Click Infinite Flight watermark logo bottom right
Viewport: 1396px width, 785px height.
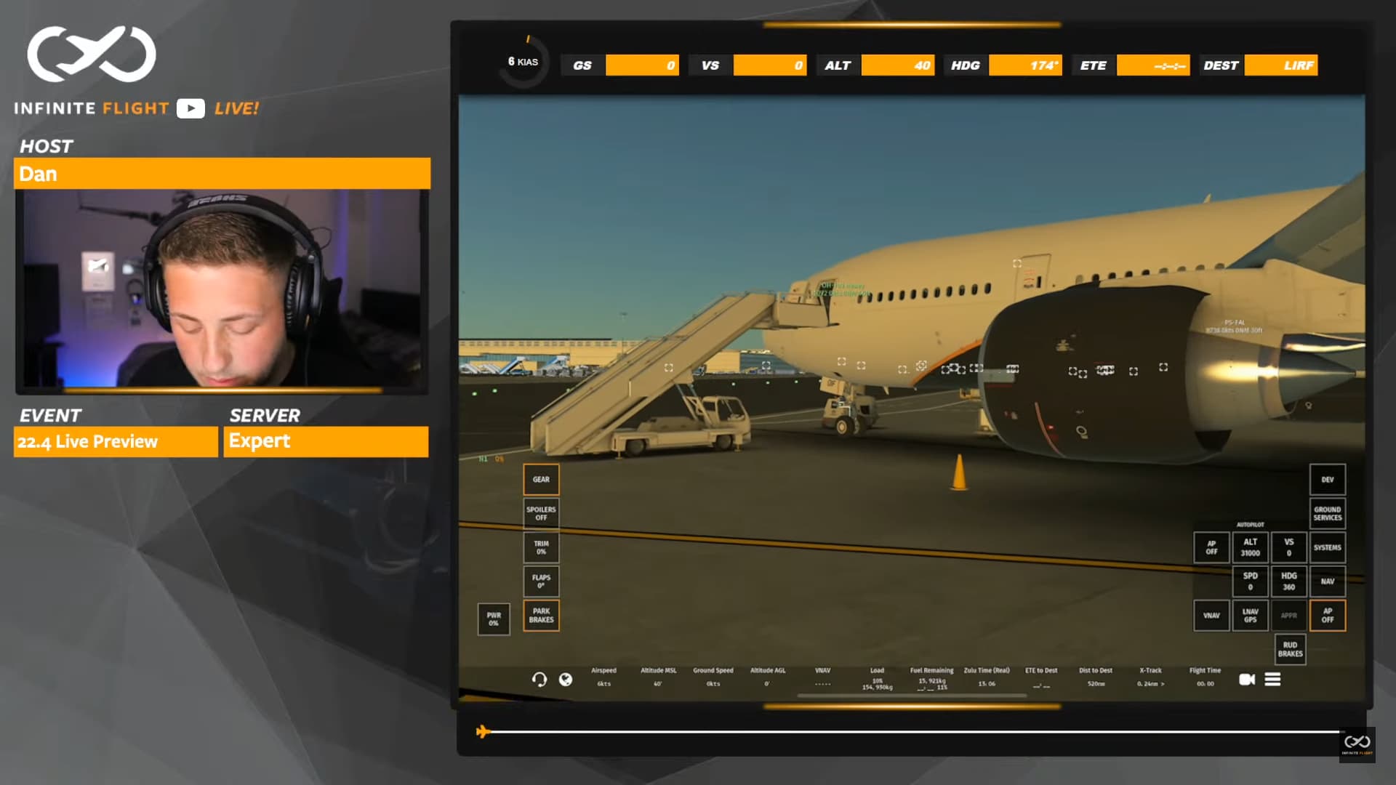(1357, 743)
